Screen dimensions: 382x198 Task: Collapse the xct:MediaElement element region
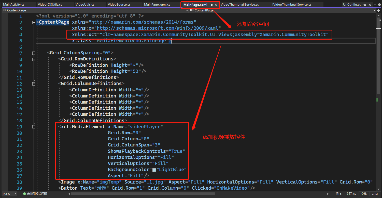pos(34,126)
